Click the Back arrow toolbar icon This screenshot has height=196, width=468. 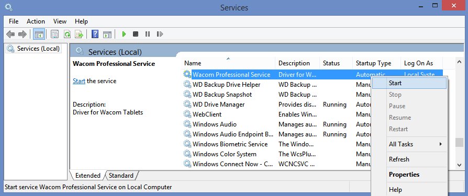pos(10,34)
